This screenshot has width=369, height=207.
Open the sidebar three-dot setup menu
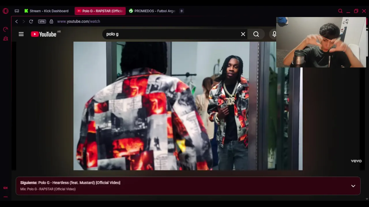[x=5, y=197]
